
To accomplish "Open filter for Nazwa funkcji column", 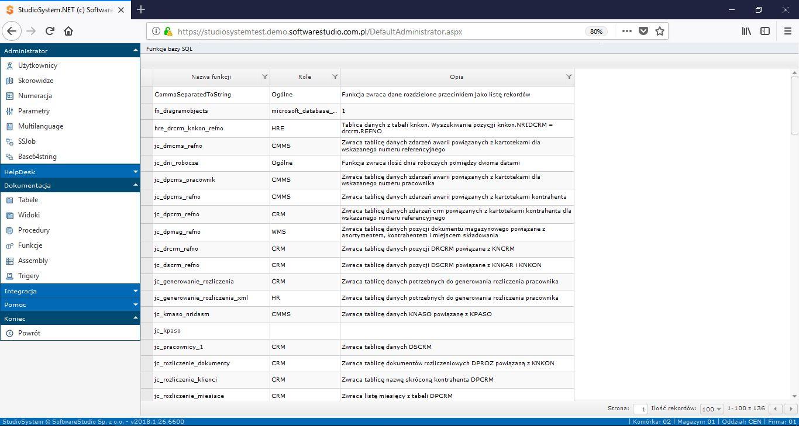I will [x=264, y=77].
